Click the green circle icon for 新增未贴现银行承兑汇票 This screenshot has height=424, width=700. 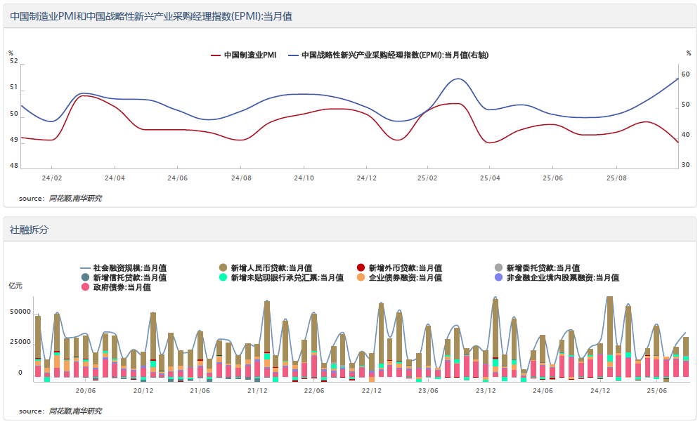tap(223, 277)
